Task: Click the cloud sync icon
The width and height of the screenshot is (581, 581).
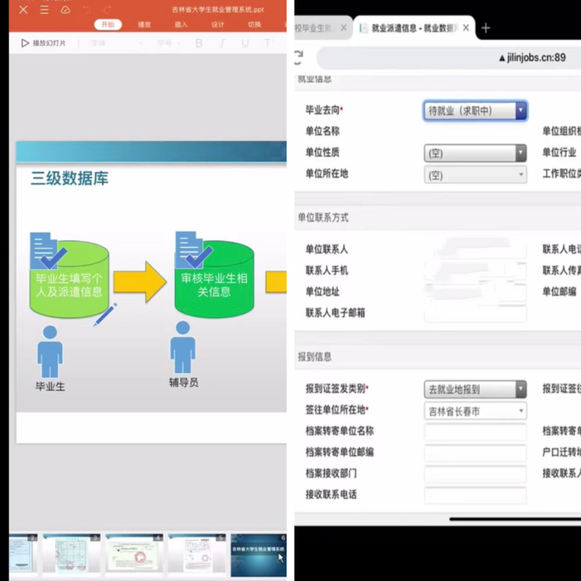Action: [x=65, y=10]
